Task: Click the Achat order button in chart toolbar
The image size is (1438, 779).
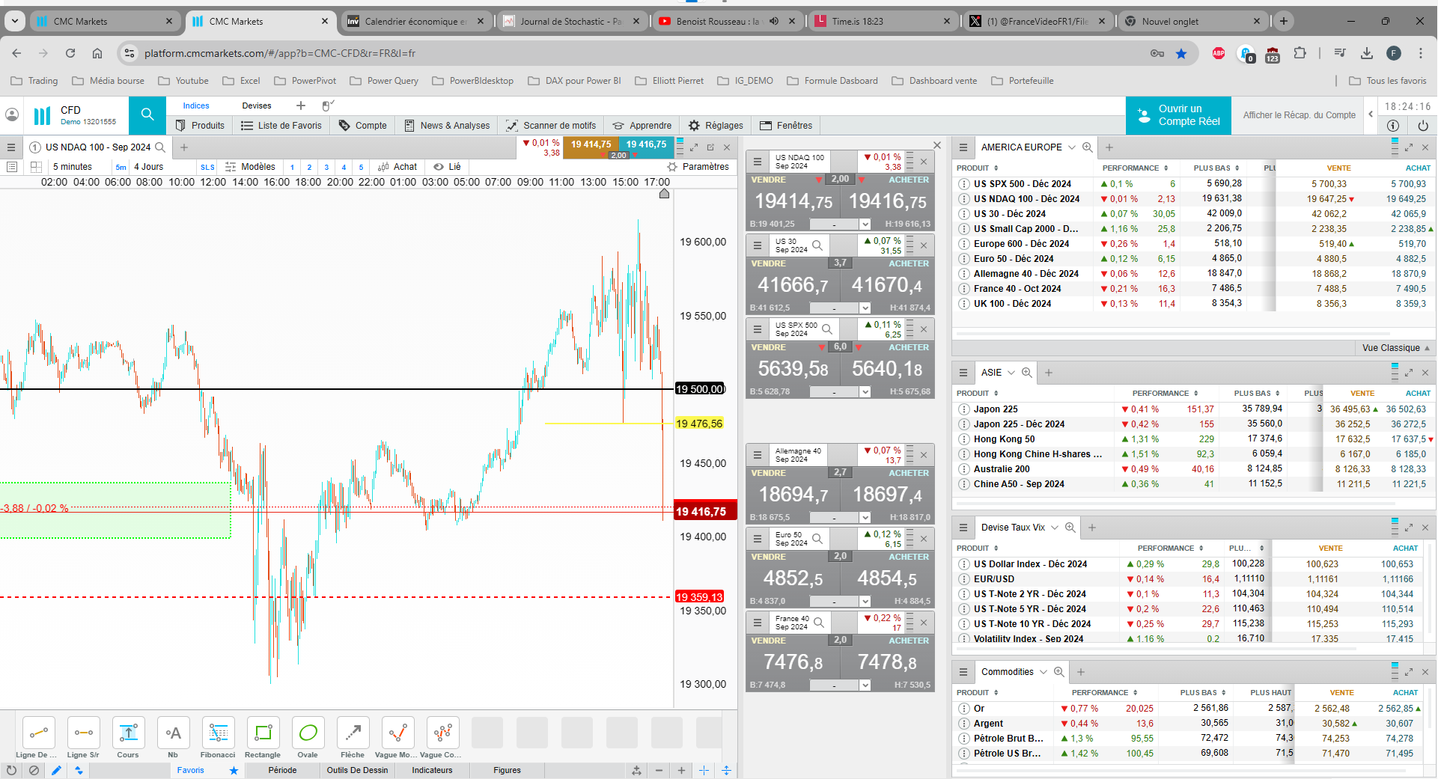Action: [x=397, y=167]
